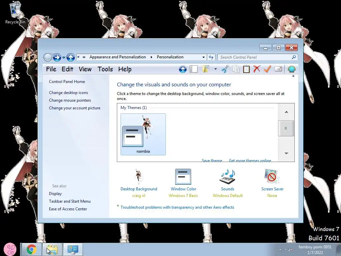Open the Display link under See also
341x256 pixels.
tap(55, 194)
